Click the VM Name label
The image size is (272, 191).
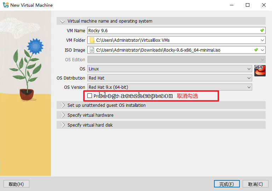76,31
